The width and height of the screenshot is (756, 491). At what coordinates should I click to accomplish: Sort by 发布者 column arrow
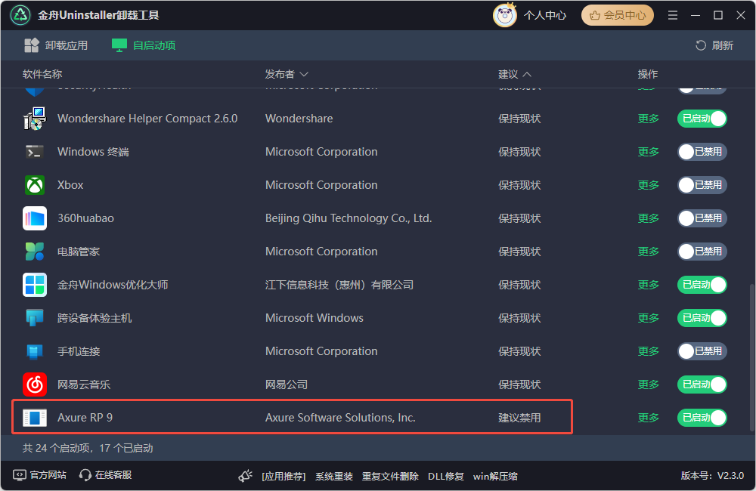pyautogui.click(x=304, y=74)
